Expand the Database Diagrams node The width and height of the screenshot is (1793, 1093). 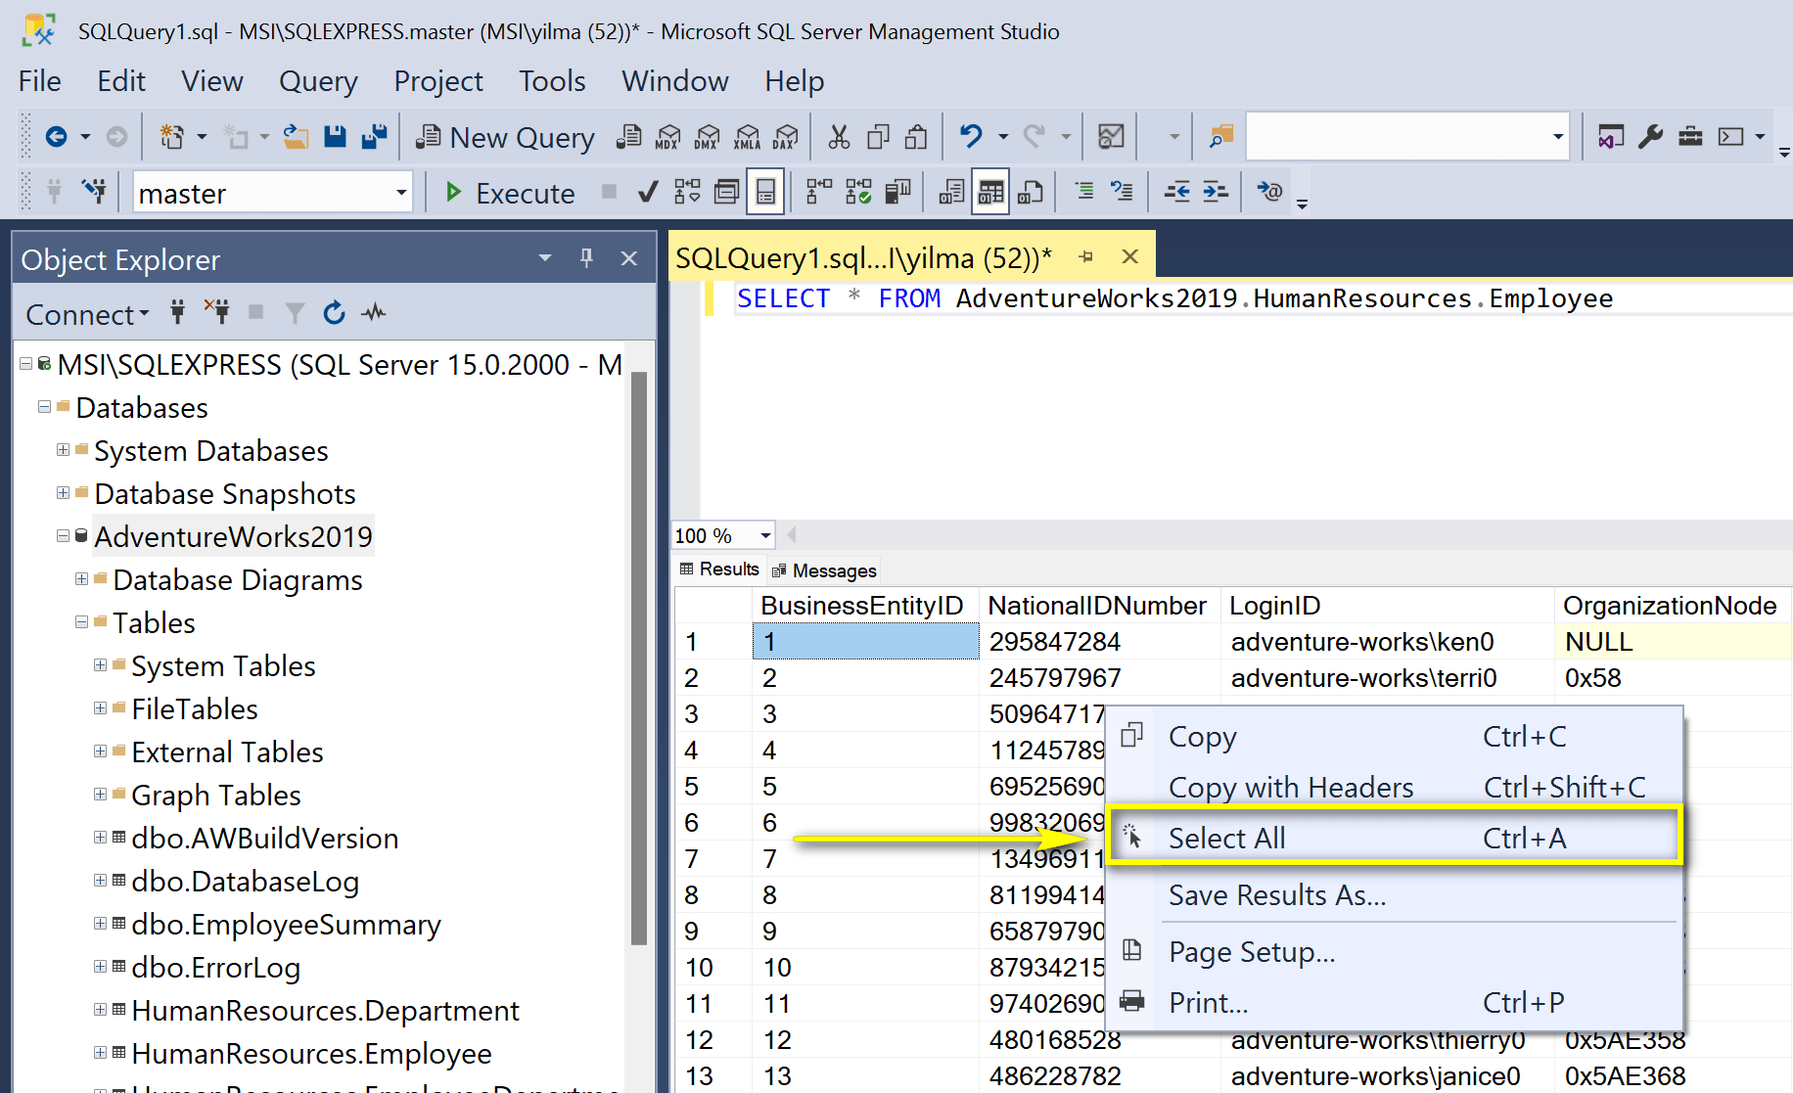pos(81,579)
